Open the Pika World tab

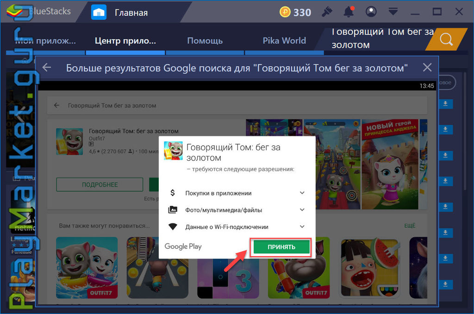click(284, 41)
